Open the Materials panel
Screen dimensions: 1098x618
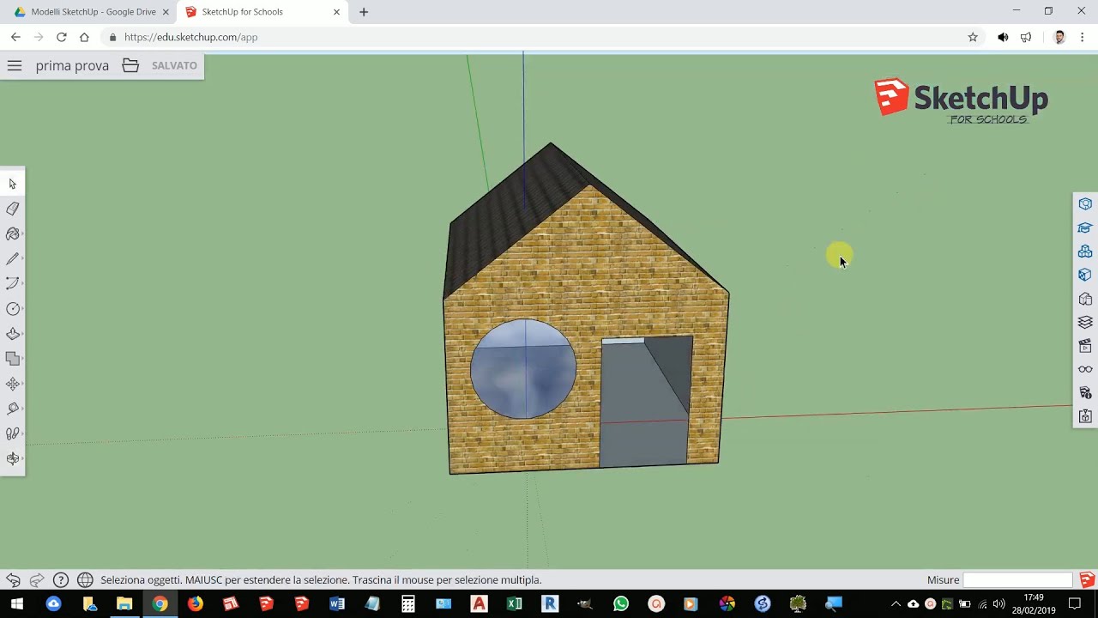(1085, 275)
